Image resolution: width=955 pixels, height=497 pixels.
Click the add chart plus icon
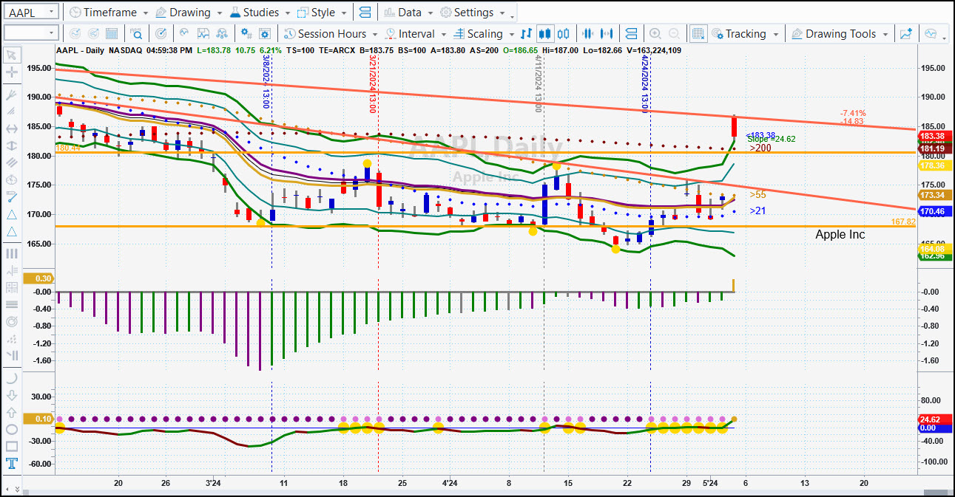pos(906,34)
